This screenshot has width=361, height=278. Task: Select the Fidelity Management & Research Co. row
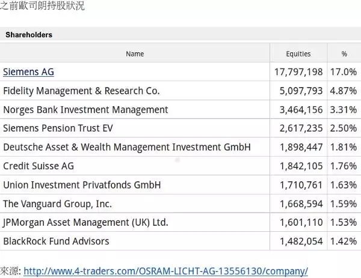[x=81, y=91]
